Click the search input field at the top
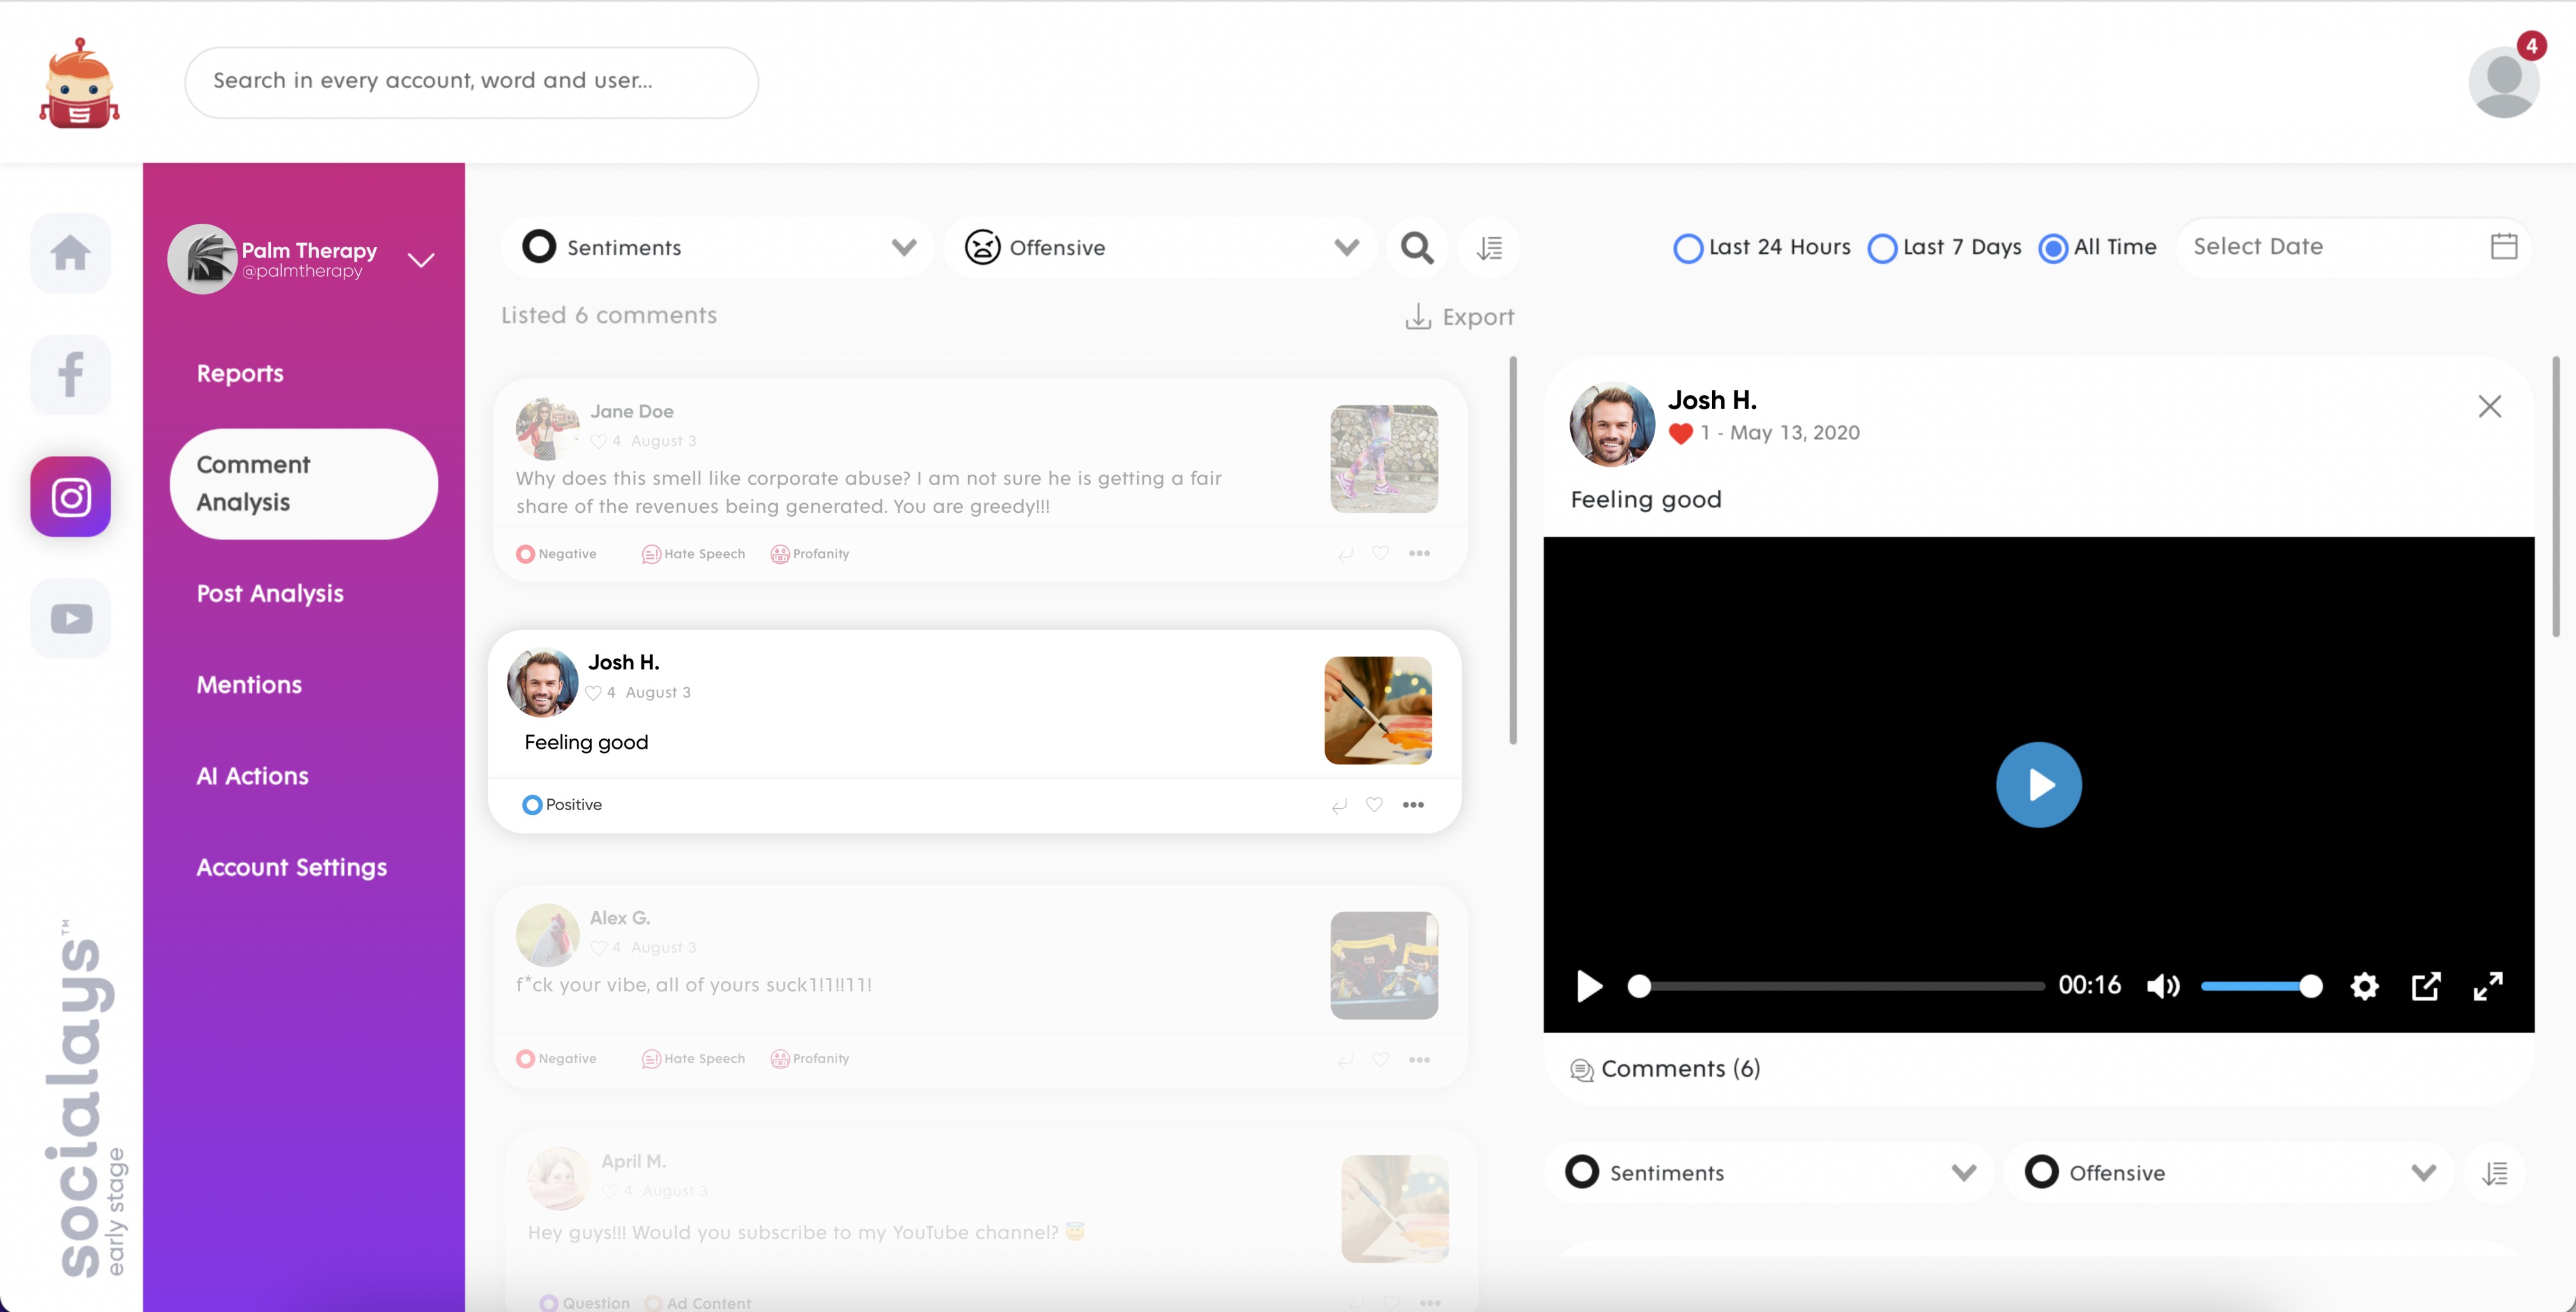The image size is (2576, 1312). [x=471, y=81]
